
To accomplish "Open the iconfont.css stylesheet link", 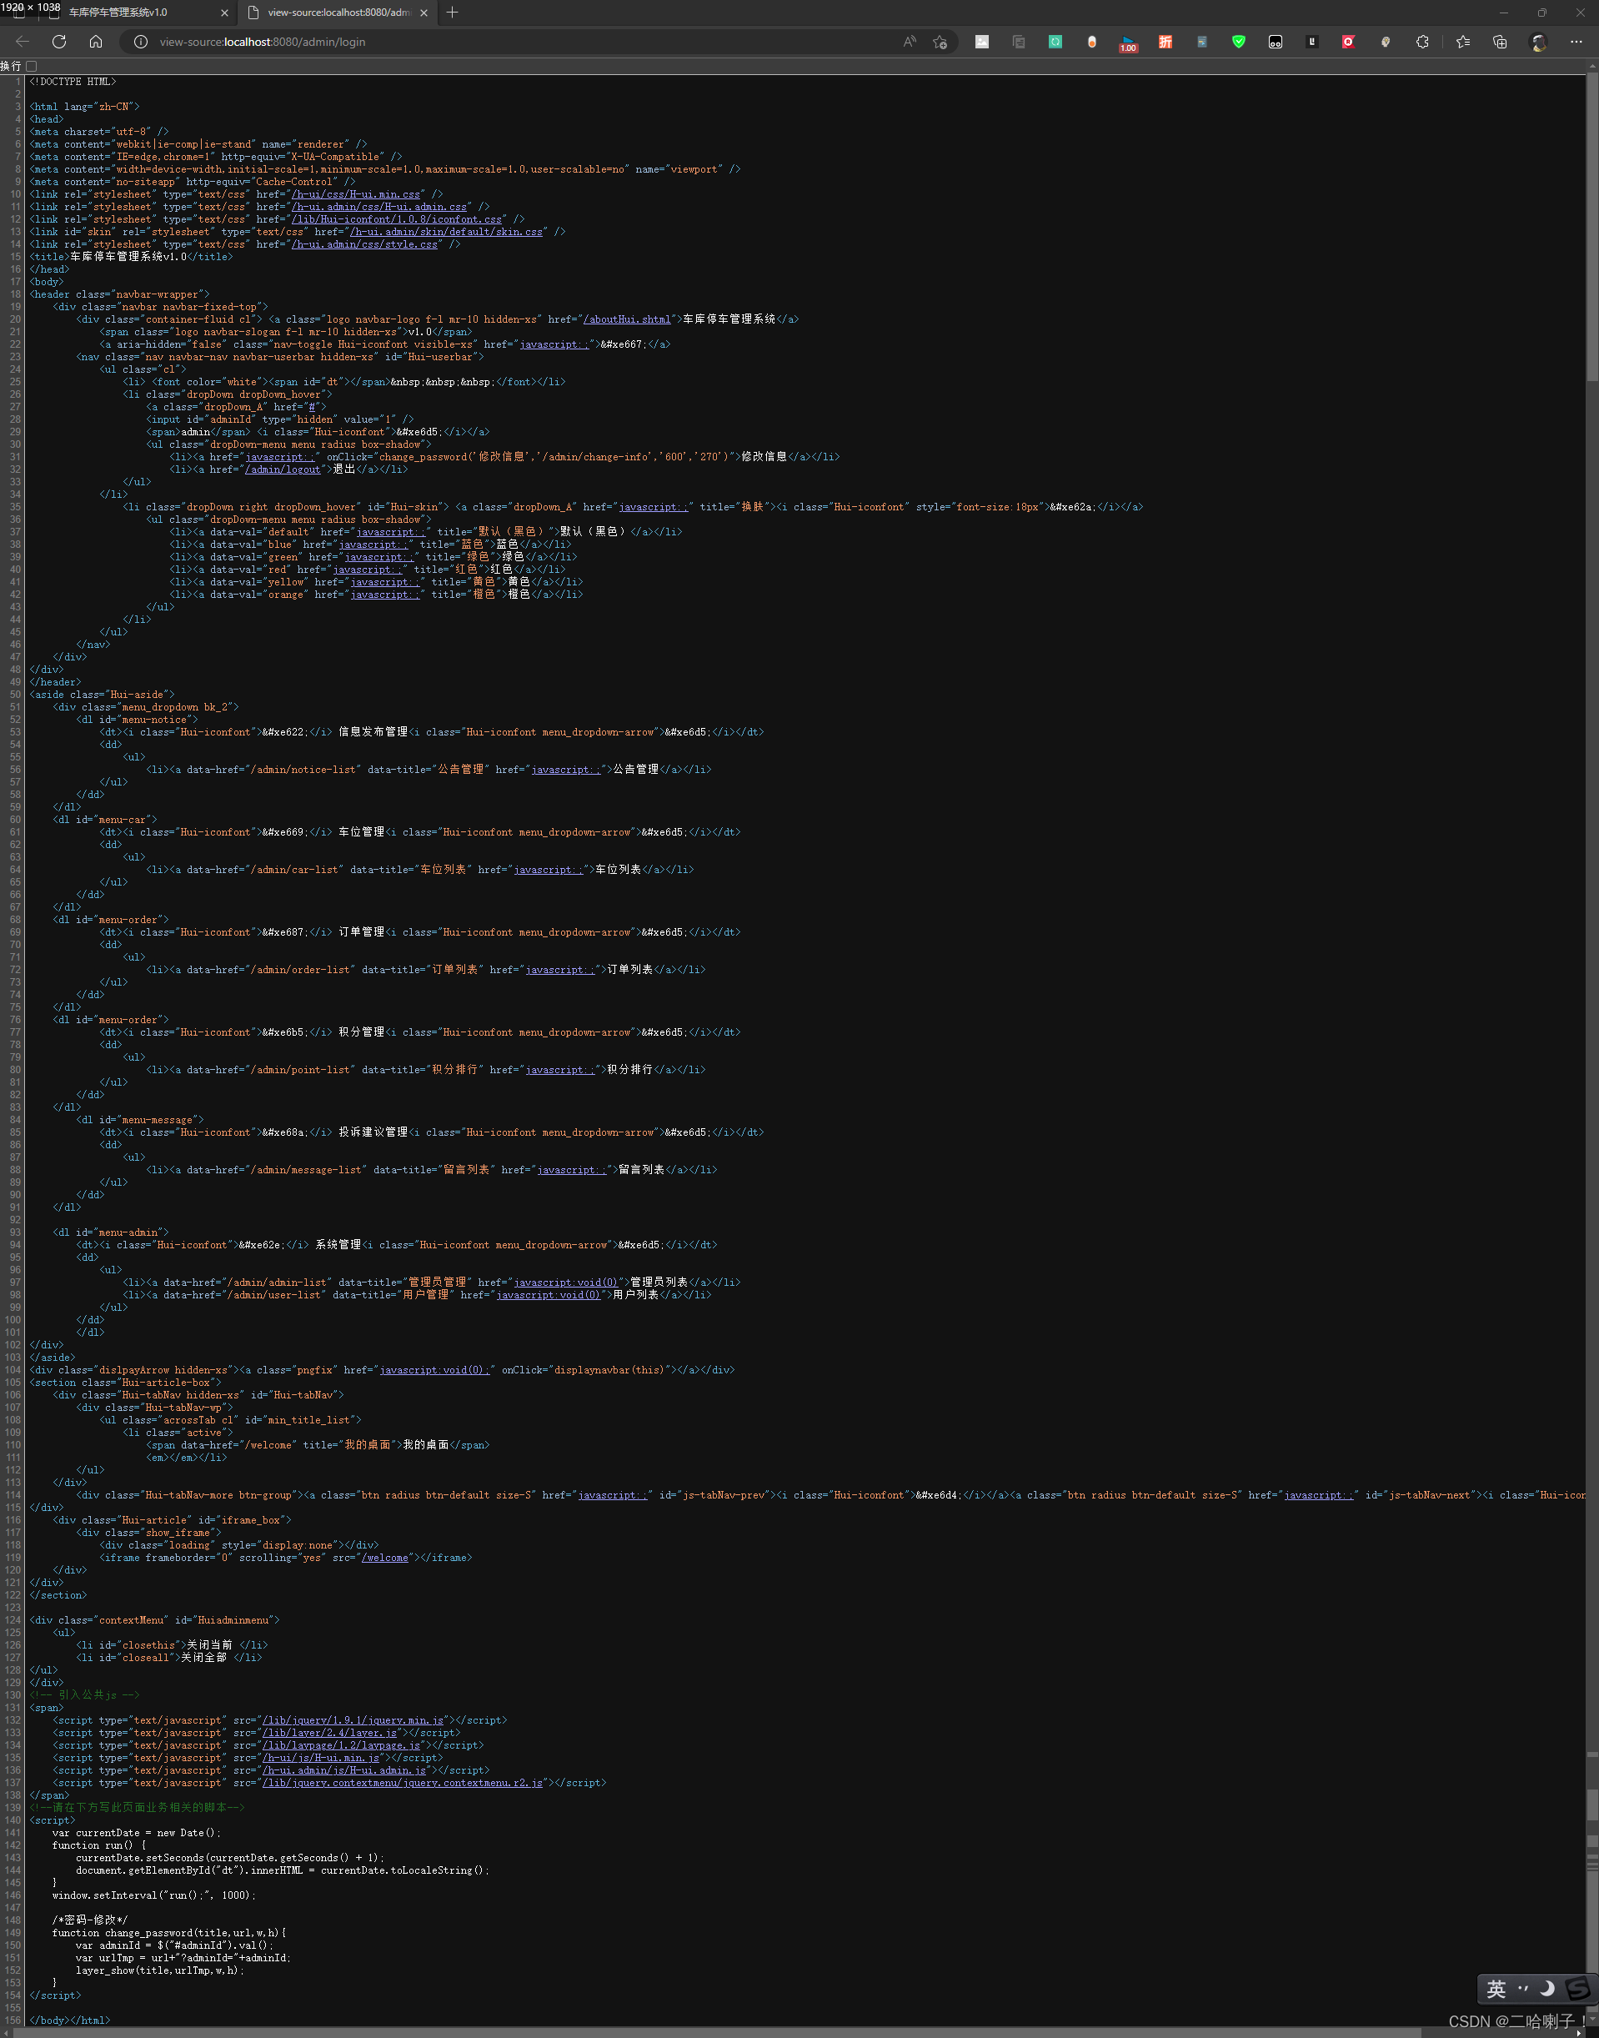I will pyautogui.click(x=397, y=219).
